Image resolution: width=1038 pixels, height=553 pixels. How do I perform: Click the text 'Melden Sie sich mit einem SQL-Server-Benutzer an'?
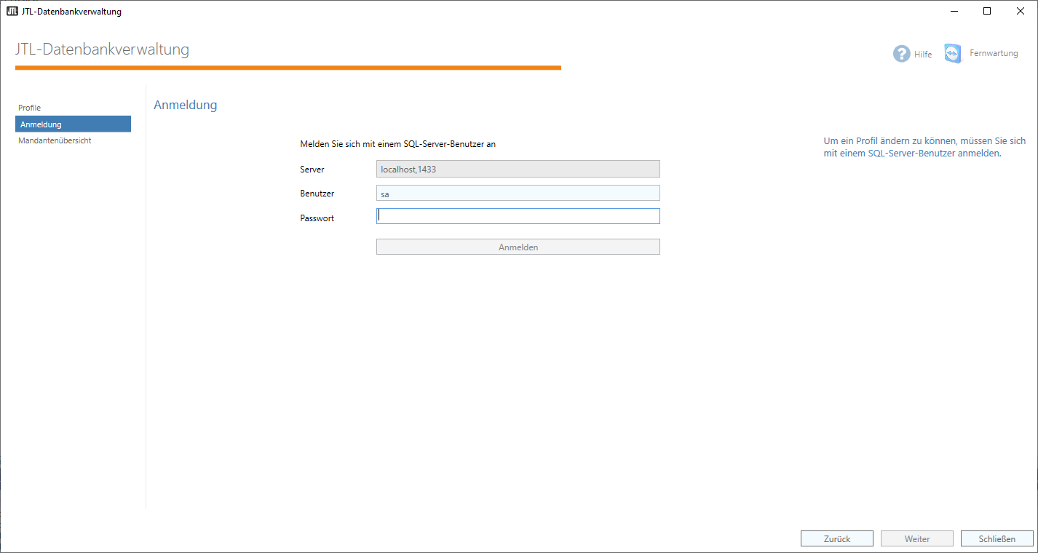click(x=398, y=144)
